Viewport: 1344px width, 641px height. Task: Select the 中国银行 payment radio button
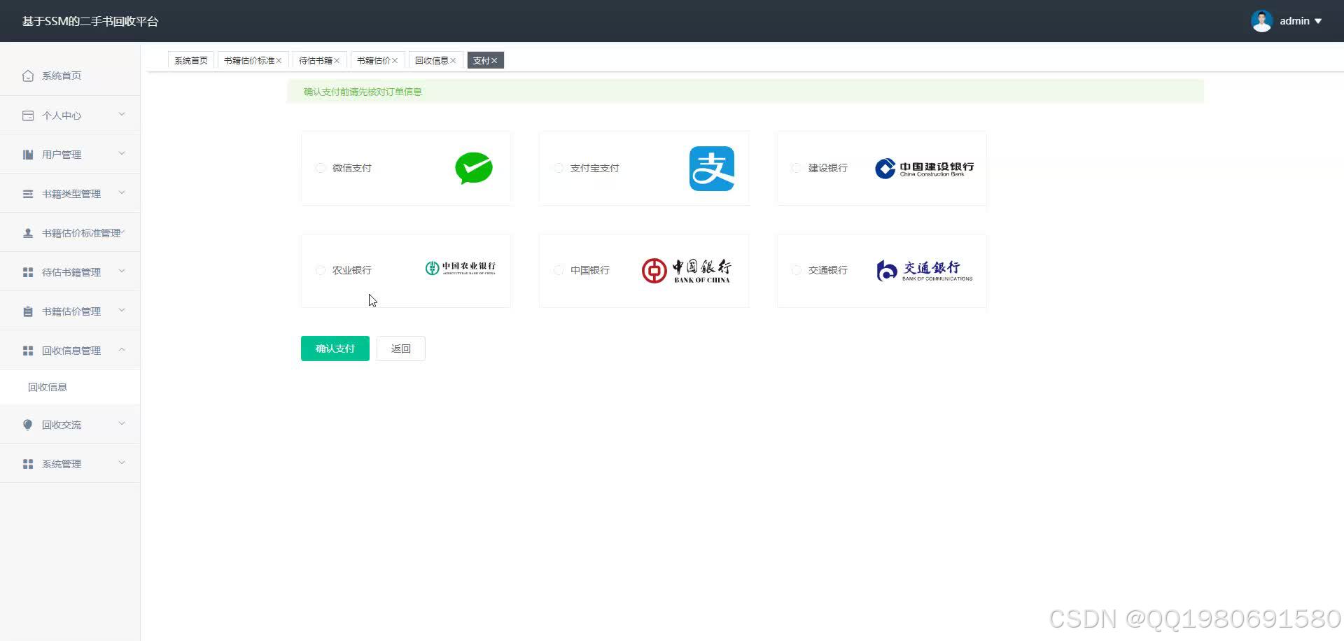pyautogui.click(x=559, y=270)
